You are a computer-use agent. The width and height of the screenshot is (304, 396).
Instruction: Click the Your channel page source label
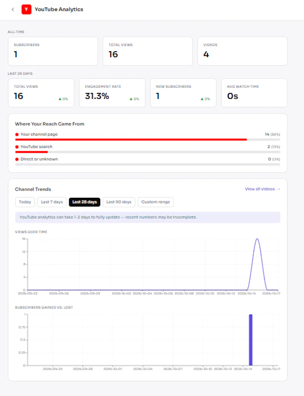(39, 134)
